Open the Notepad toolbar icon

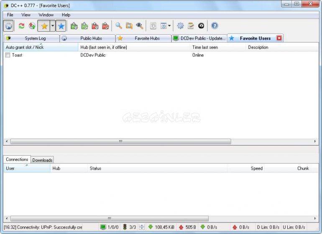pyautogui.click(x=191, y=26)
